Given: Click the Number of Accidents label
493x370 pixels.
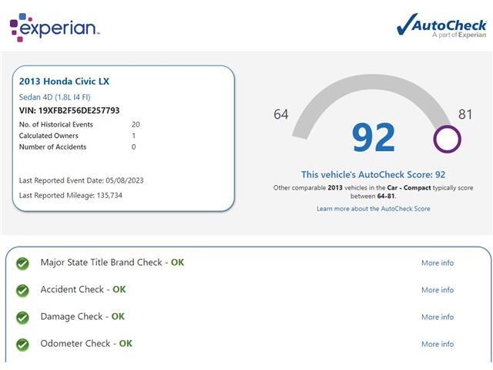Looking at the screenshot, I should (x=52, y=147).
